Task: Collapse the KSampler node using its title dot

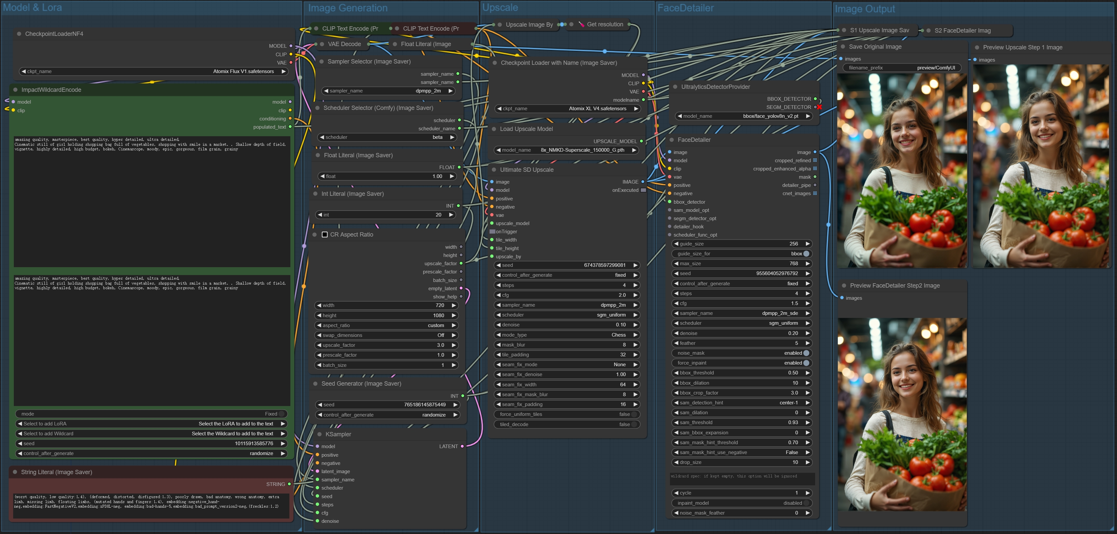Action: tap(319, 434)
